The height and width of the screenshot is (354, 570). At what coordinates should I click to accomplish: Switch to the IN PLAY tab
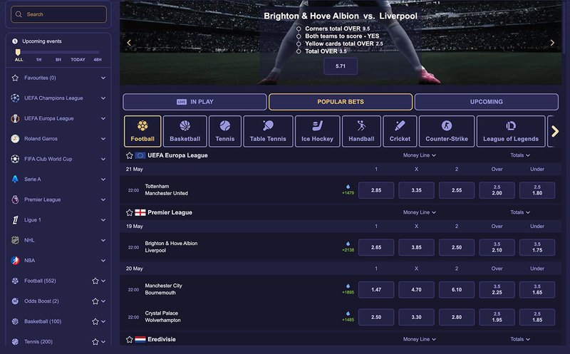195,102
